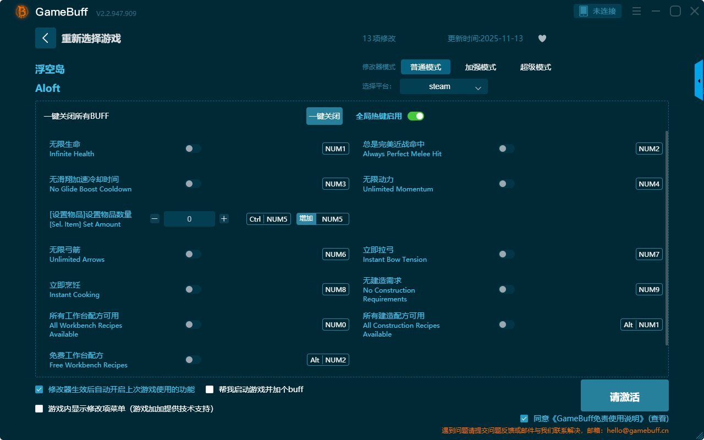Expand the right side panel arrow

699,80
